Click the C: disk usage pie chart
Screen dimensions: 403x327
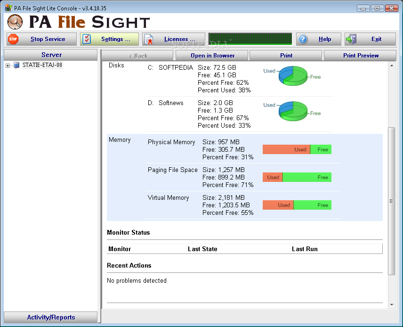(293, 76)
